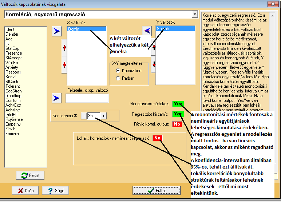Image resolution: width=281 pixels, height=202 pixels.
Task: Click the Feltételes csop. változó input field
Action: (x=87, y=98)
